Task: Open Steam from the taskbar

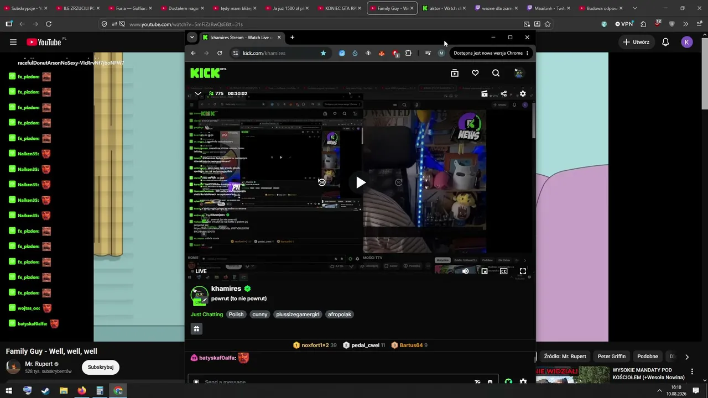Action: 45,391
